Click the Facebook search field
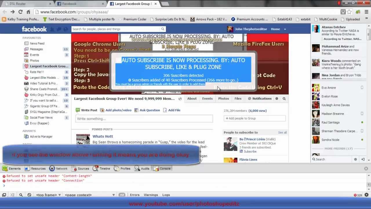This screenshot has width=371, height=209. [x=115, y=29]
